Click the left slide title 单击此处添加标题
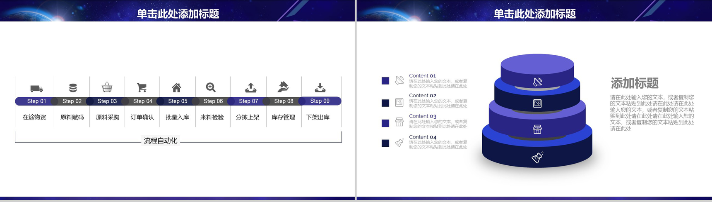 tap(178, 14)
